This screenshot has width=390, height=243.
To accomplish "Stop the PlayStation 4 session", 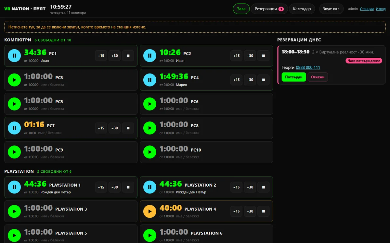I will 264,211.
